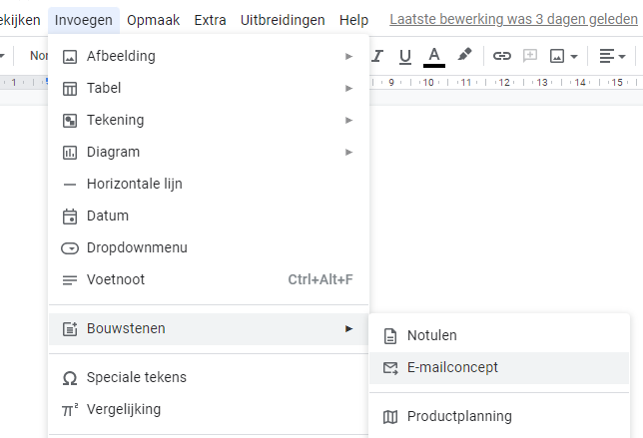Open the text alignment dropdown
Screen dimensions: 643x438
(612, 56)
